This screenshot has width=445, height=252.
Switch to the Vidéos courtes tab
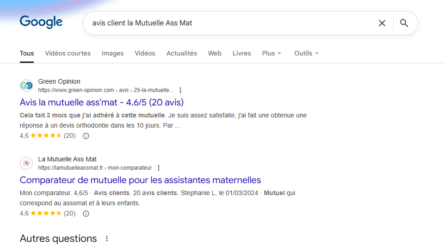(x=68, y=53)
